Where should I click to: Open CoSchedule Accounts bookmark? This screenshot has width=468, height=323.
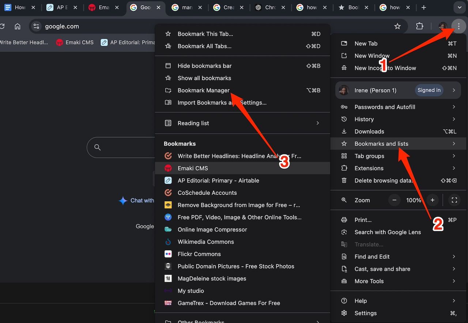coord(242,193)
